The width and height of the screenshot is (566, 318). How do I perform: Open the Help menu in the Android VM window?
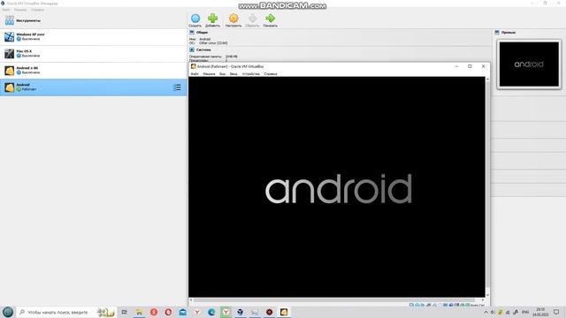[x=271, y=74]
